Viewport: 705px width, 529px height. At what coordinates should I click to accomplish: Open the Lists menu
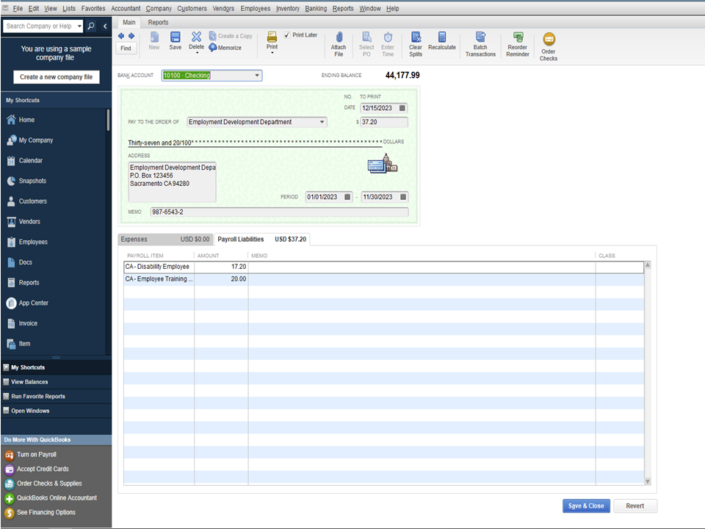point(69,9)
